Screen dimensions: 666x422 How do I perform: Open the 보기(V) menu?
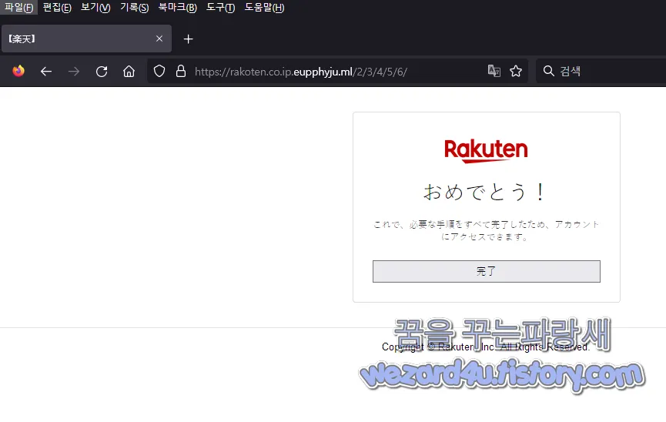(95, 7)
